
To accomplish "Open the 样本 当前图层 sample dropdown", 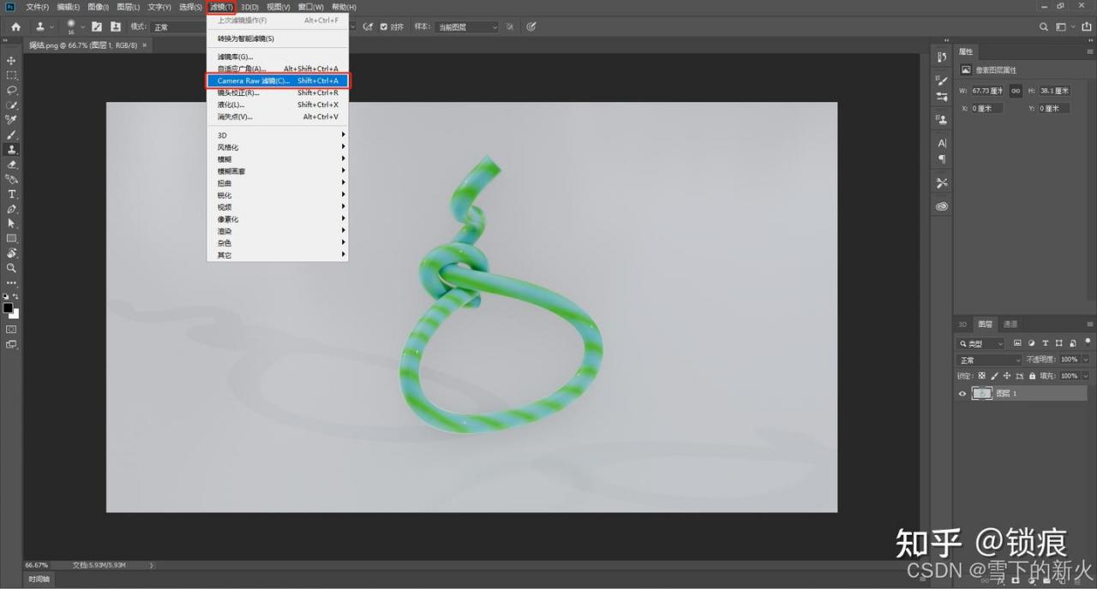I will tap(467, 27).
